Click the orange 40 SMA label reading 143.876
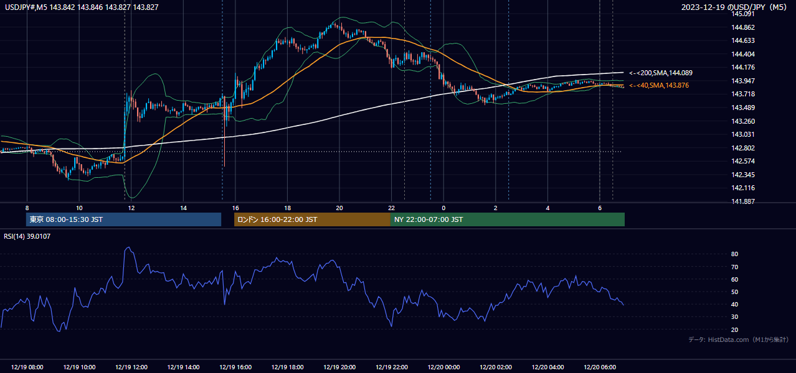 659,85
